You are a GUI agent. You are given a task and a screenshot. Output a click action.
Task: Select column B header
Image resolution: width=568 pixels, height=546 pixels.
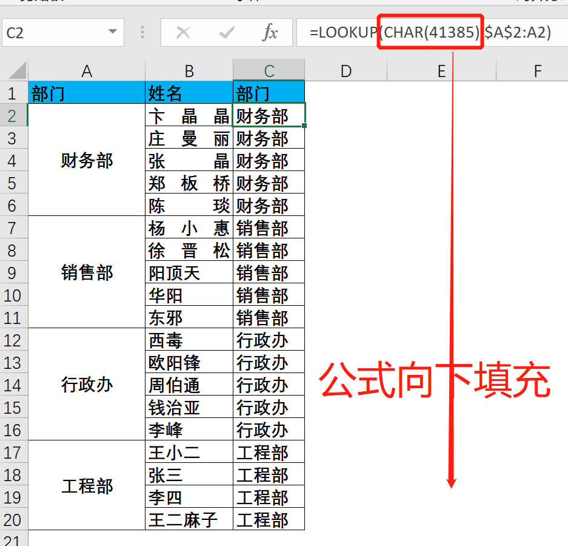(189, 72)
